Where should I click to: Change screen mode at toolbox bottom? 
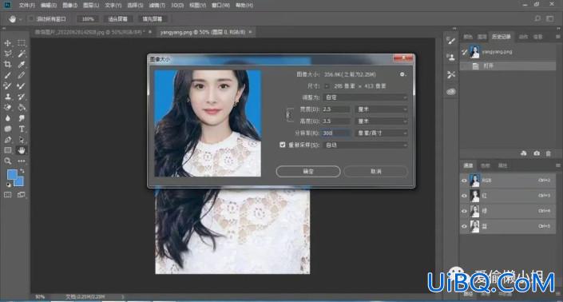coord(22,195)
